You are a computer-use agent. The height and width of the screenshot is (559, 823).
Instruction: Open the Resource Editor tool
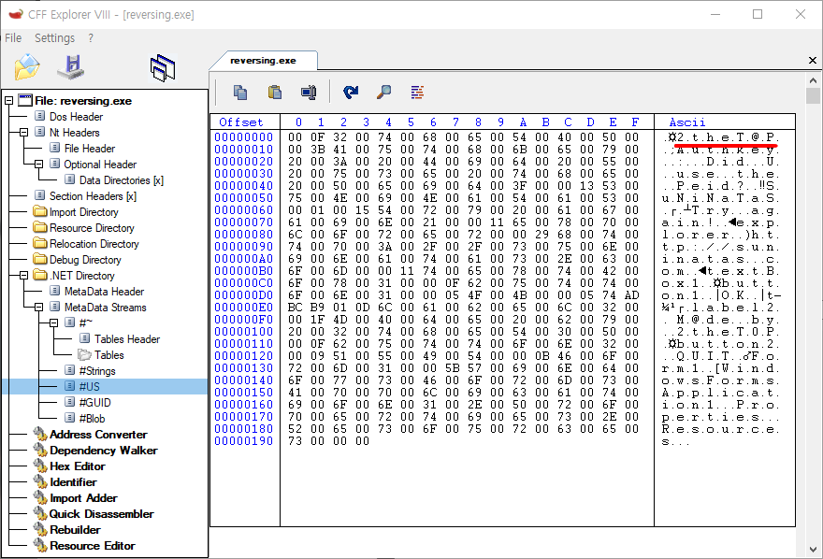tap(93, 545)
